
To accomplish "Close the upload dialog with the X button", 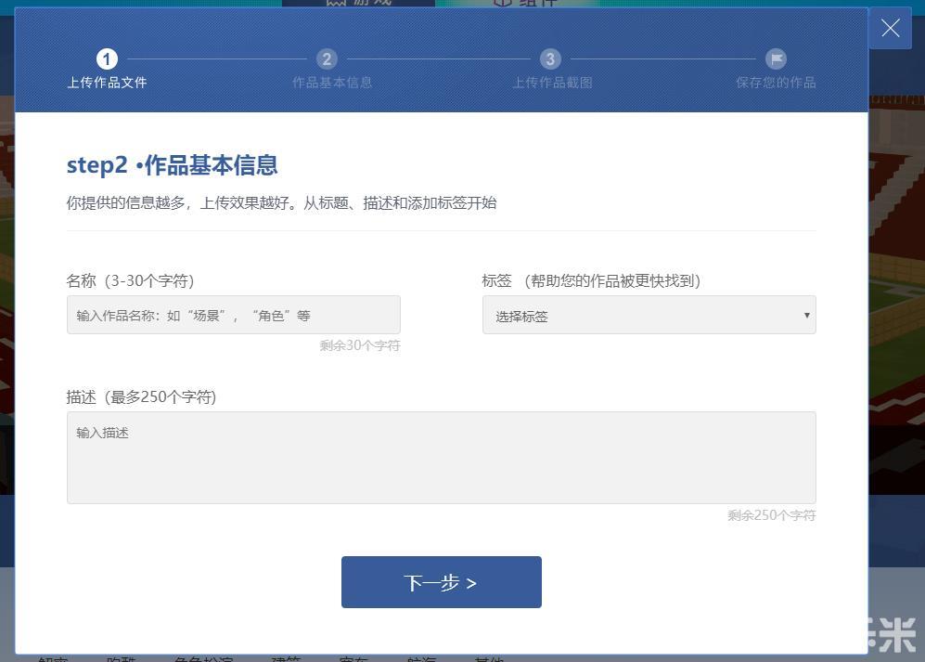I will click(x=890, y=28).
